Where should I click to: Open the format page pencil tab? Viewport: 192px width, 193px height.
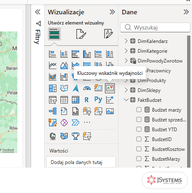pyautogui.click(x=108, y=34)
